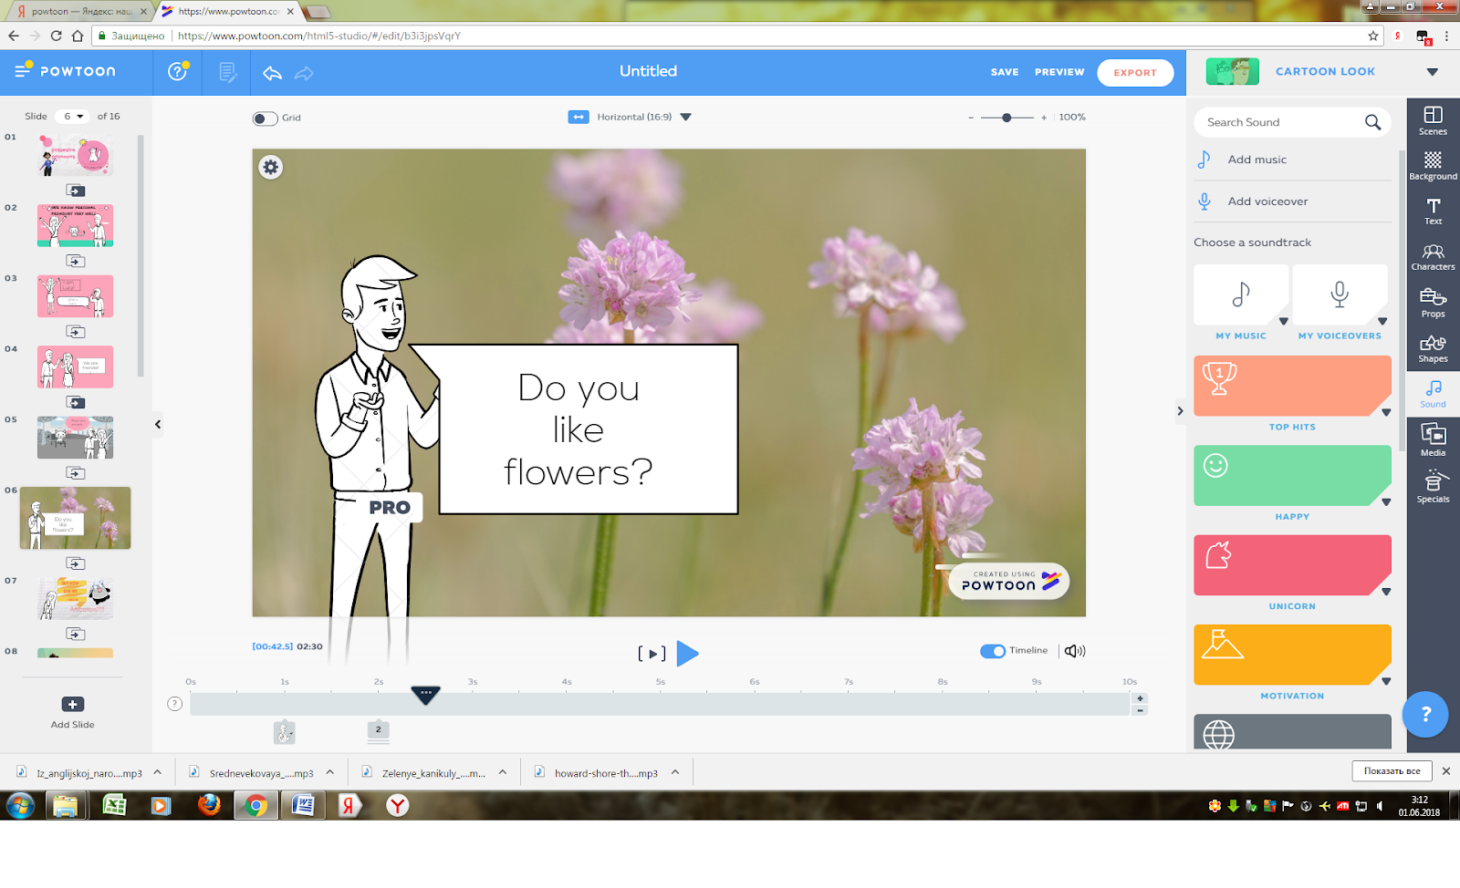Click the timeline help question icon

pos(175,704)
